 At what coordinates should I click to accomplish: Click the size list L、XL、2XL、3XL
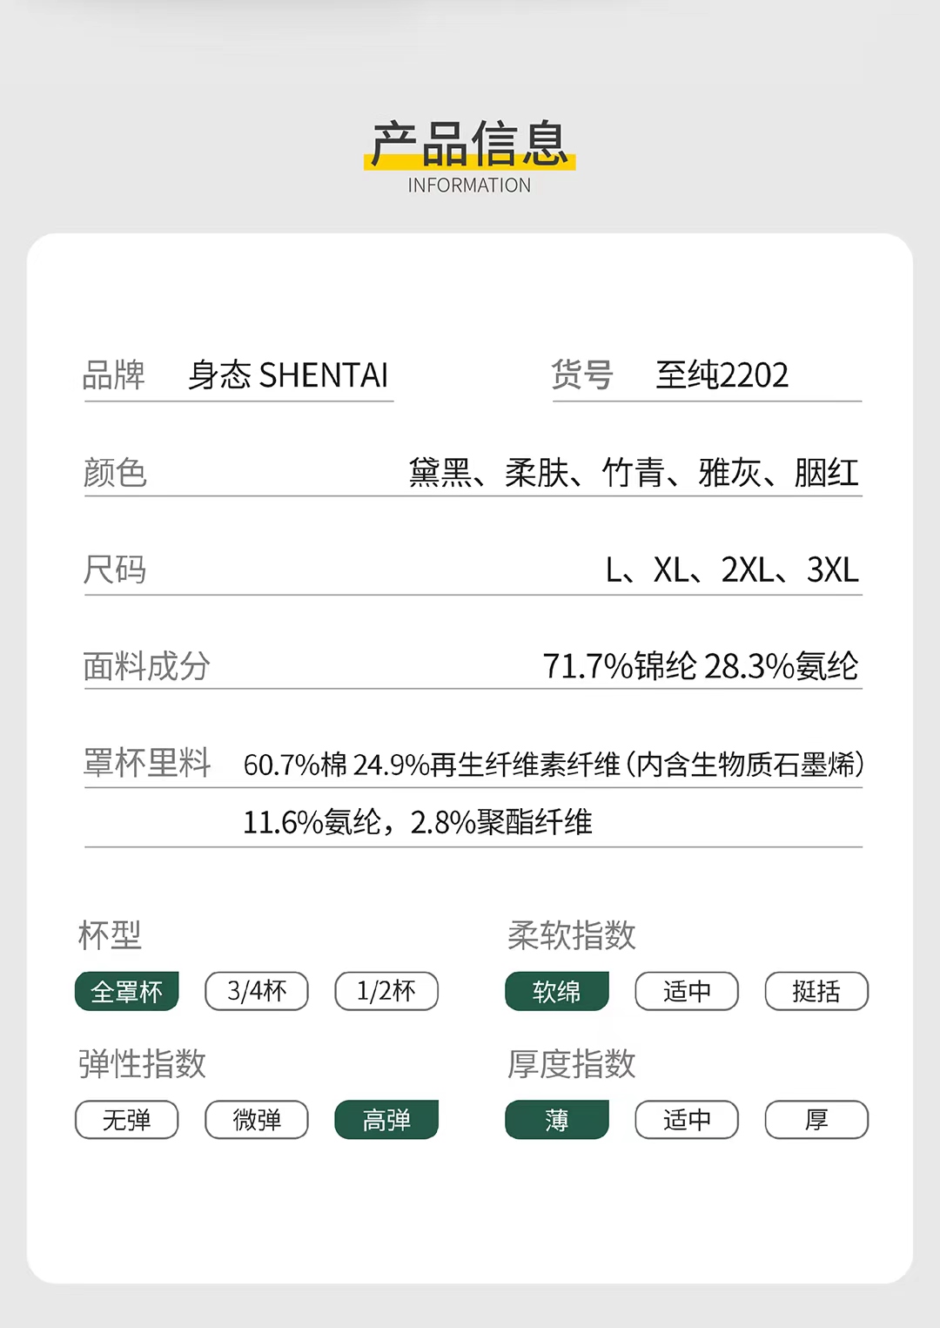(732, 570)
